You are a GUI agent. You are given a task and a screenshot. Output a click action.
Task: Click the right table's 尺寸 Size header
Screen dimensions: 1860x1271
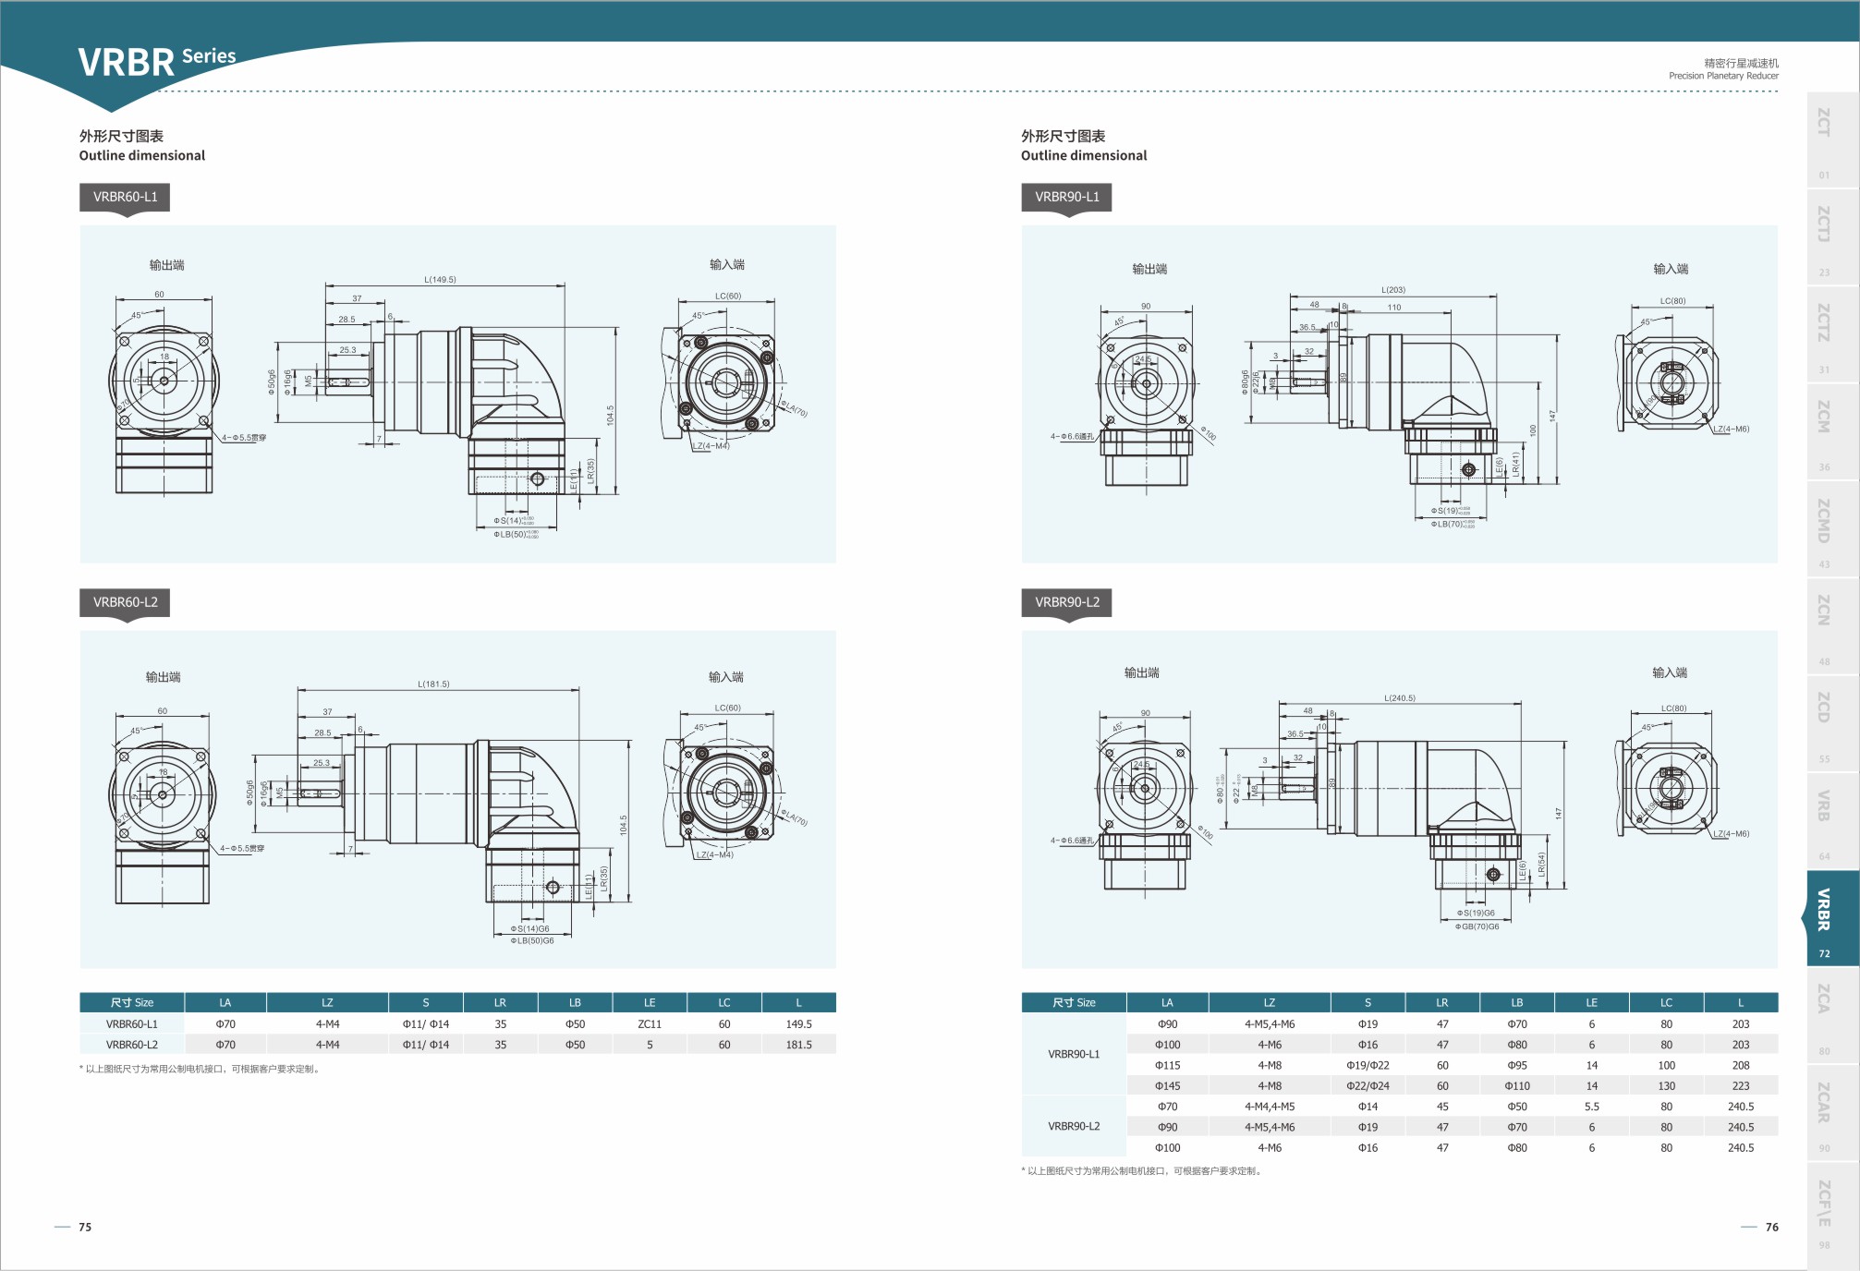pos(1074,1003)
